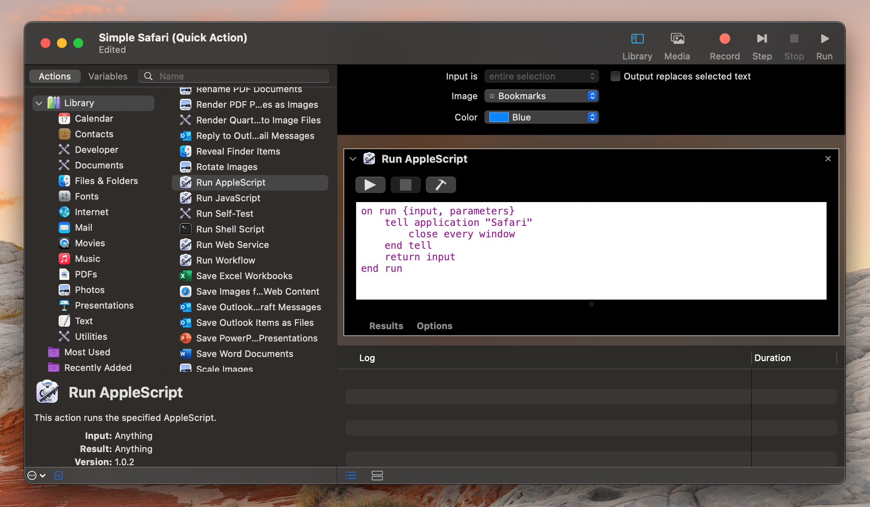Open the Image type dropdown
The height and width of the screenshot is (507, 870).
point(541,96)
